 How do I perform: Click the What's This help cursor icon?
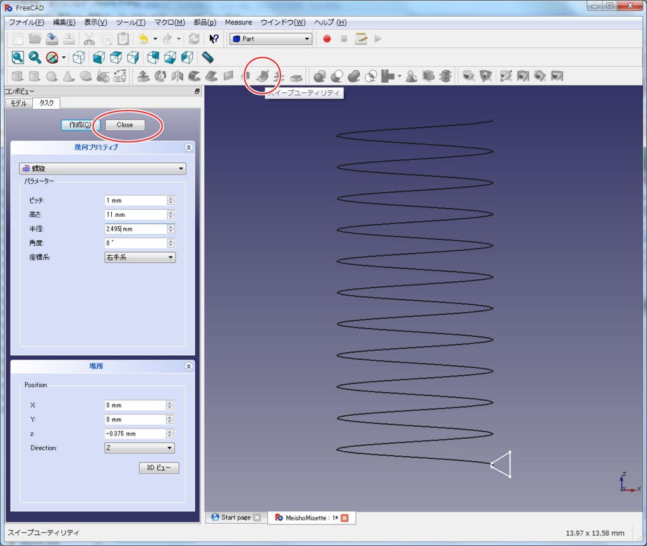point(214,39)
